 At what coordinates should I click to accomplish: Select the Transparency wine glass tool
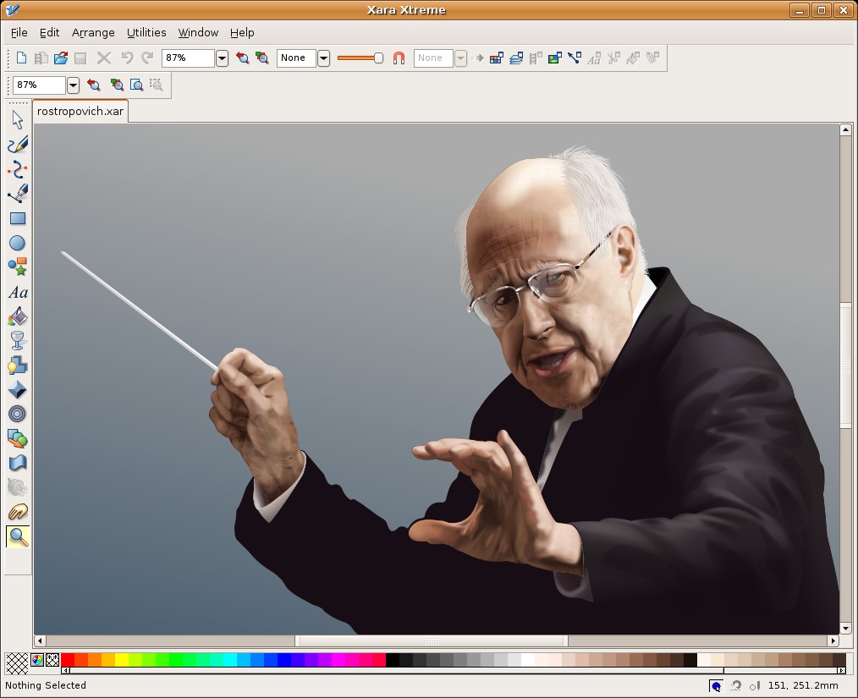[x=18, y=340]
